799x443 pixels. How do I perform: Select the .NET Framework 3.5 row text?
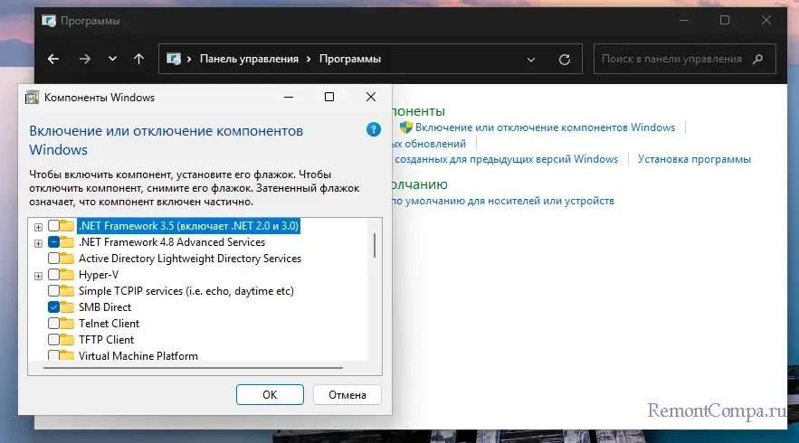[x=188, y=226]
